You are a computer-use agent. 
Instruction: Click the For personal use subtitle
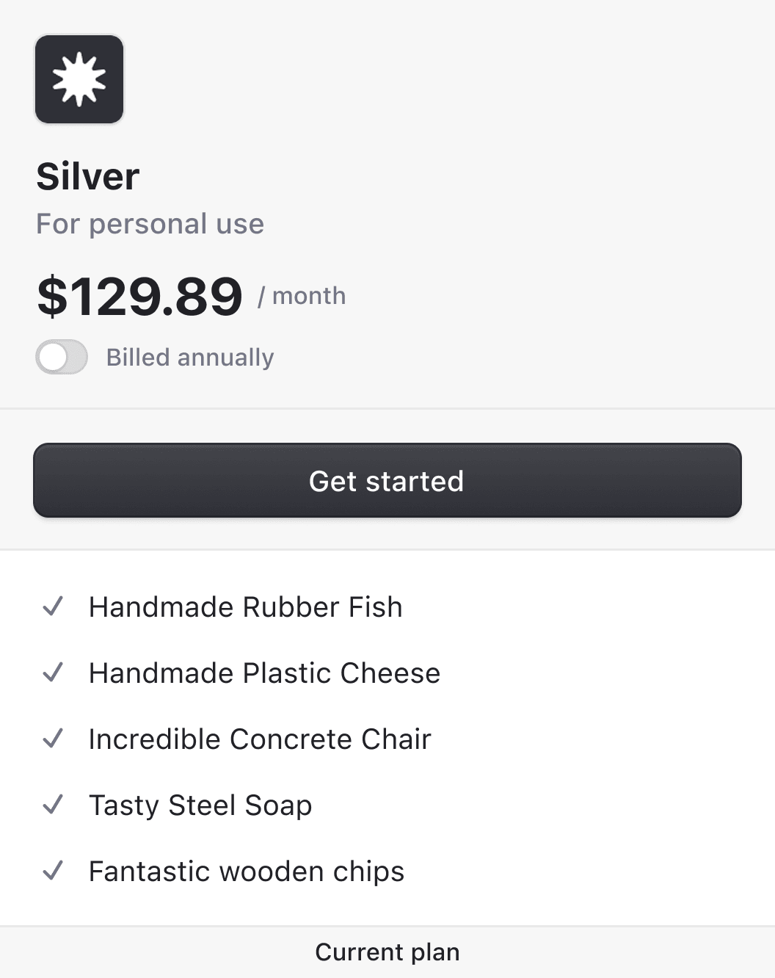[150, 224]
